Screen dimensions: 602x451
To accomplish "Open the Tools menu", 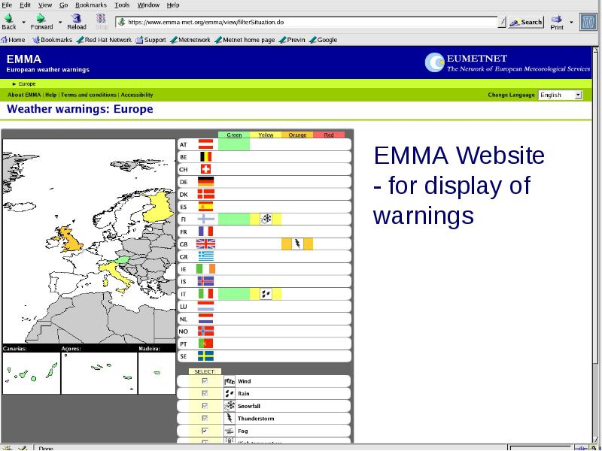I will pos(122,5).
